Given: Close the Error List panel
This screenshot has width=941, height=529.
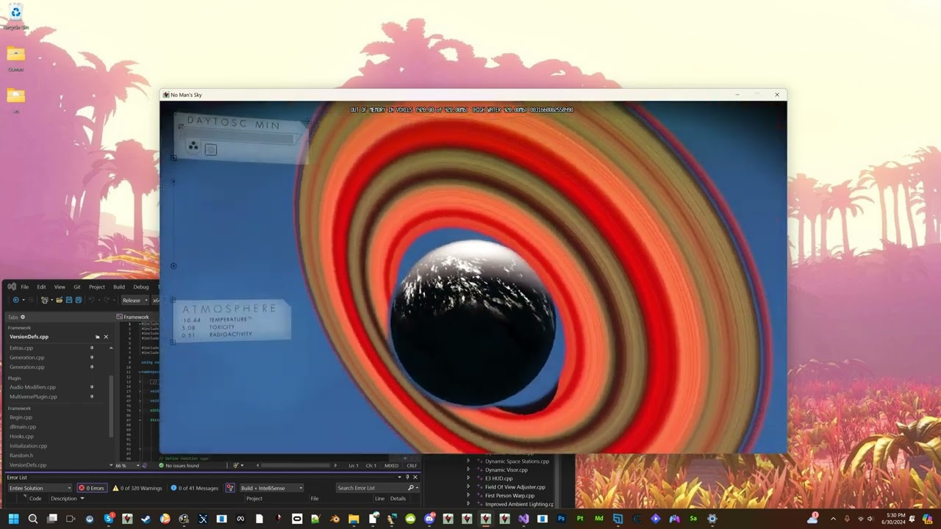Looking at the screenshot, I should (415, 478).
